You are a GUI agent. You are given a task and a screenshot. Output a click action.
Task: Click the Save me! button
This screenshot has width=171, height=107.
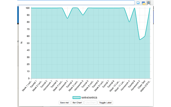(65, 103)
